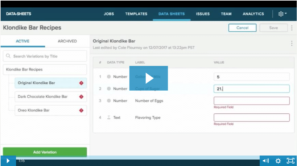297x166 pixels.
Task: Click the number type icon in row 2
Action: click(109, 88)
